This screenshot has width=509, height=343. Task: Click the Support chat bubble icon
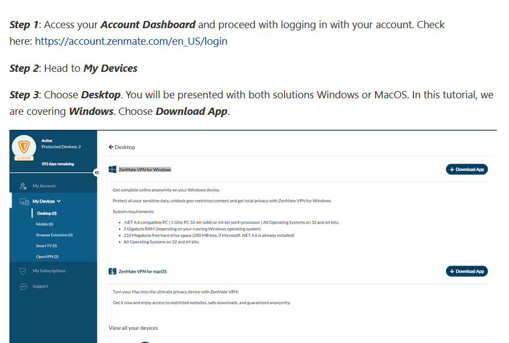(23, 287)
